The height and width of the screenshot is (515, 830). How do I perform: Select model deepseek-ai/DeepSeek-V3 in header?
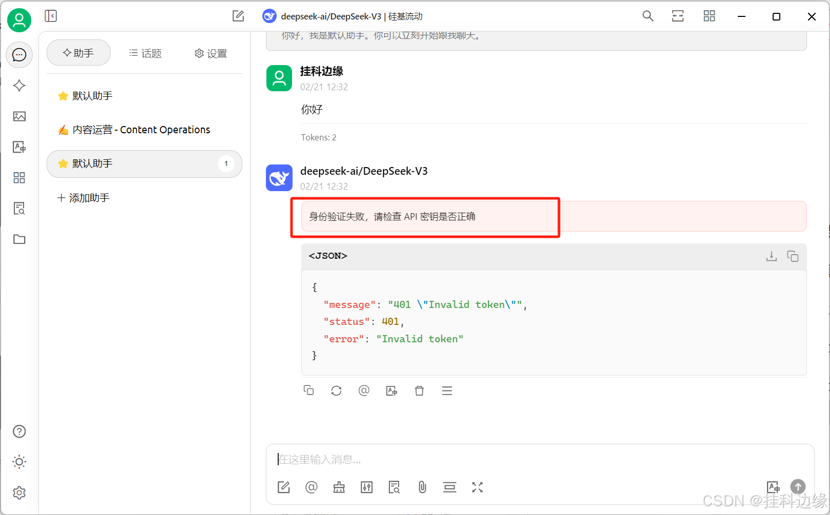(x=342, y=16)
